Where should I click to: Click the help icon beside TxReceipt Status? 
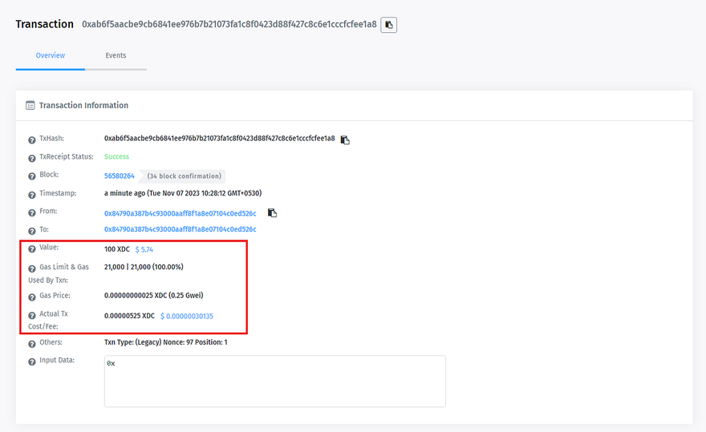[x=32, y=158]
